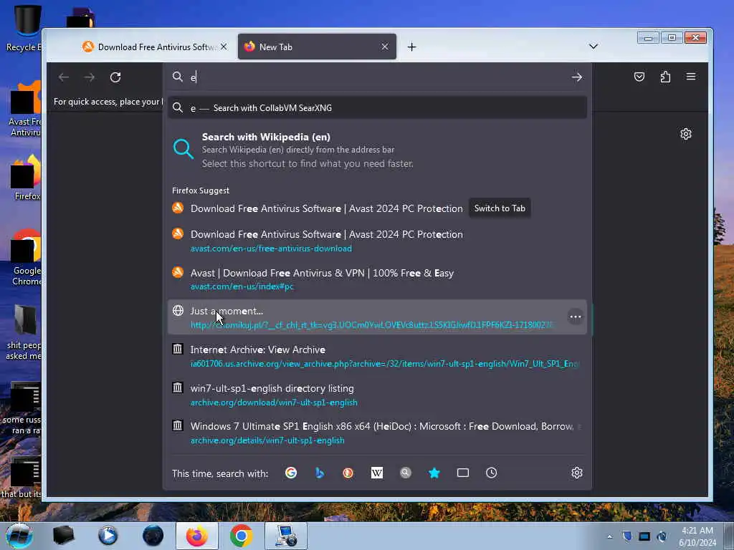734x550 pixels.
Task: Search this time with the magnifier engine icon
Action: (x=406, y=473)
